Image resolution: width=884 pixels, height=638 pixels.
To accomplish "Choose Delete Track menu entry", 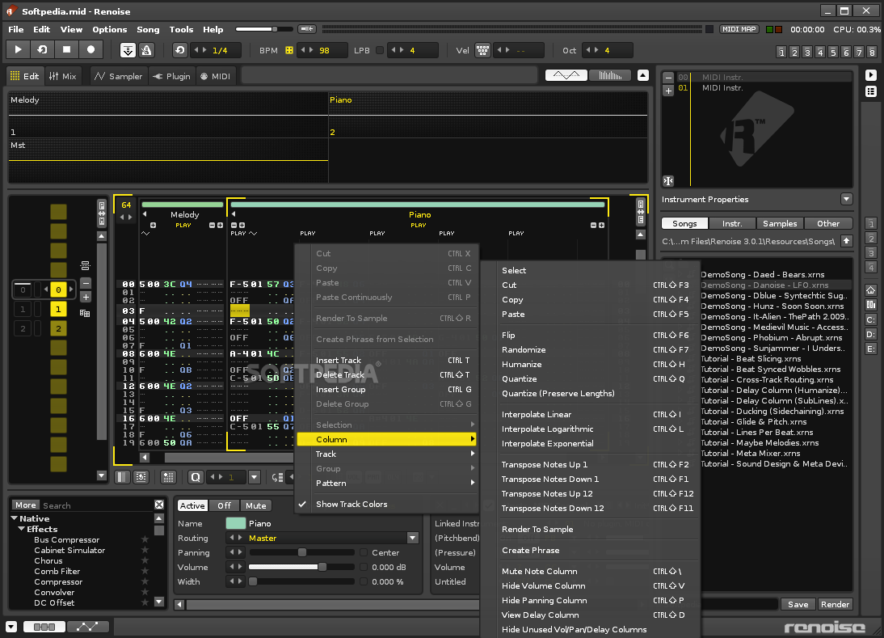I will (387, 374).
